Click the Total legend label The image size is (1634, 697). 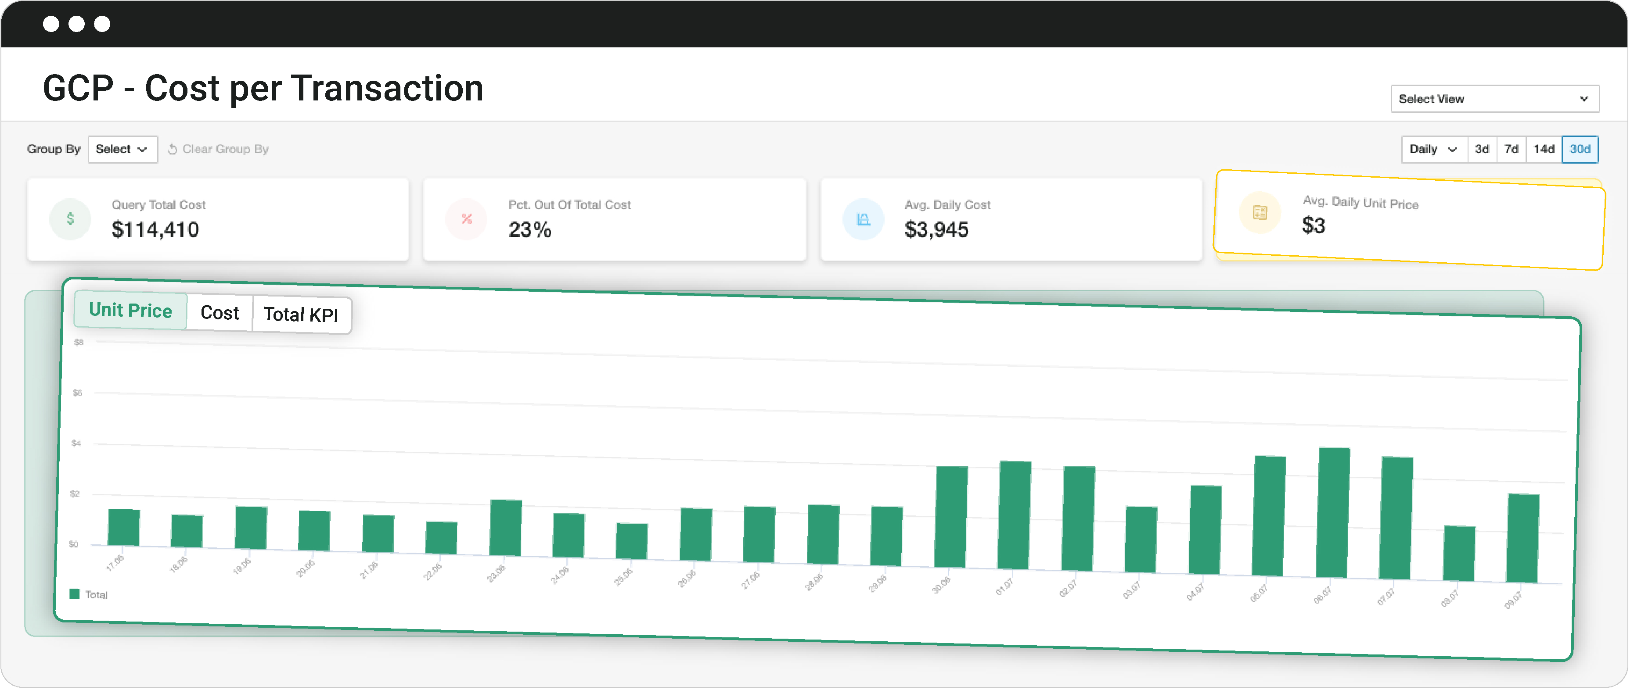[x=97, y=595]
